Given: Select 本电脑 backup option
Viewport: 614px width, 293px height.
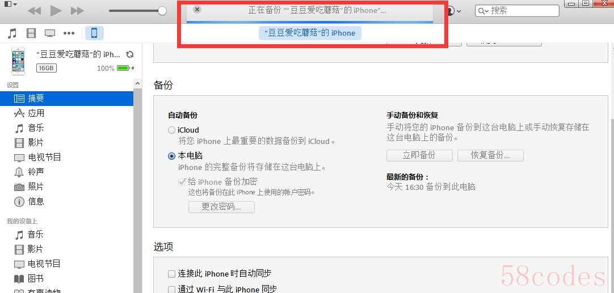Looking at the screenshot, I should point(171,156).
